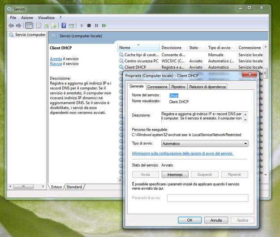280x237 pixels.
Task: Select Servizi (computer locale) tree node
Action: 28,35
